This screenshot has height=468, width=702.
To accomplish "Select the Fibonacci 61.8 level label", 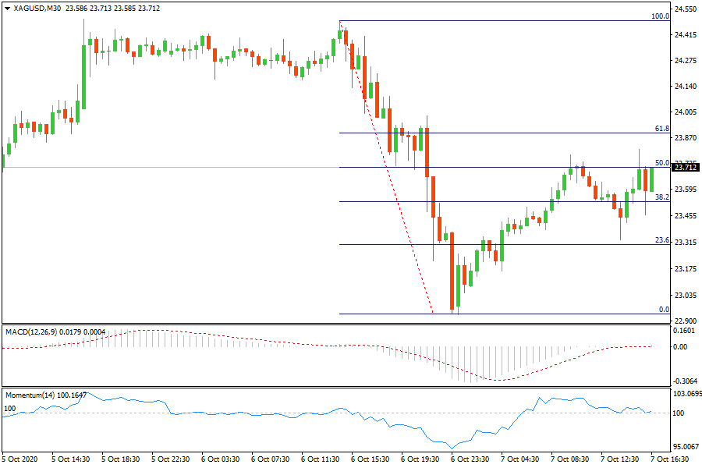I will click(661, 128).
